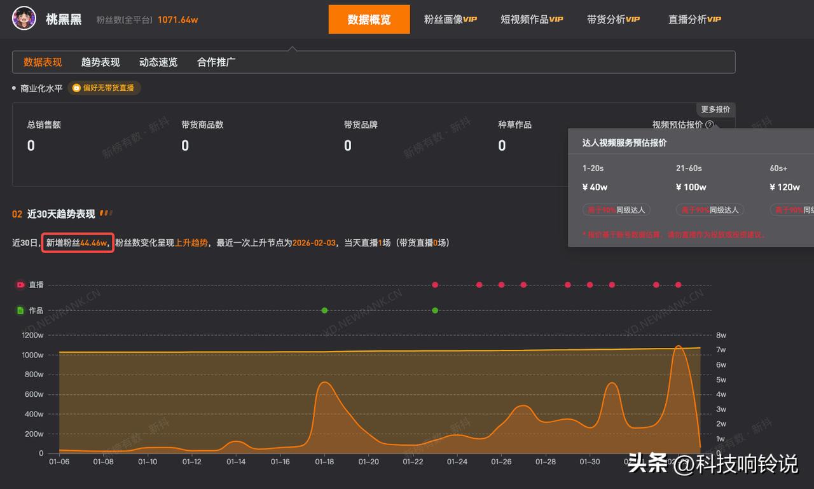Click the 桃黑黑 profile avatar
Screen dimensions: 814x489
[24, 18]
